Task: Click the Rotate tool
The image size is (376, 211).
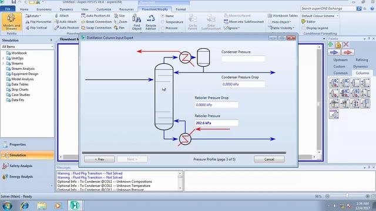Action: 33,16
